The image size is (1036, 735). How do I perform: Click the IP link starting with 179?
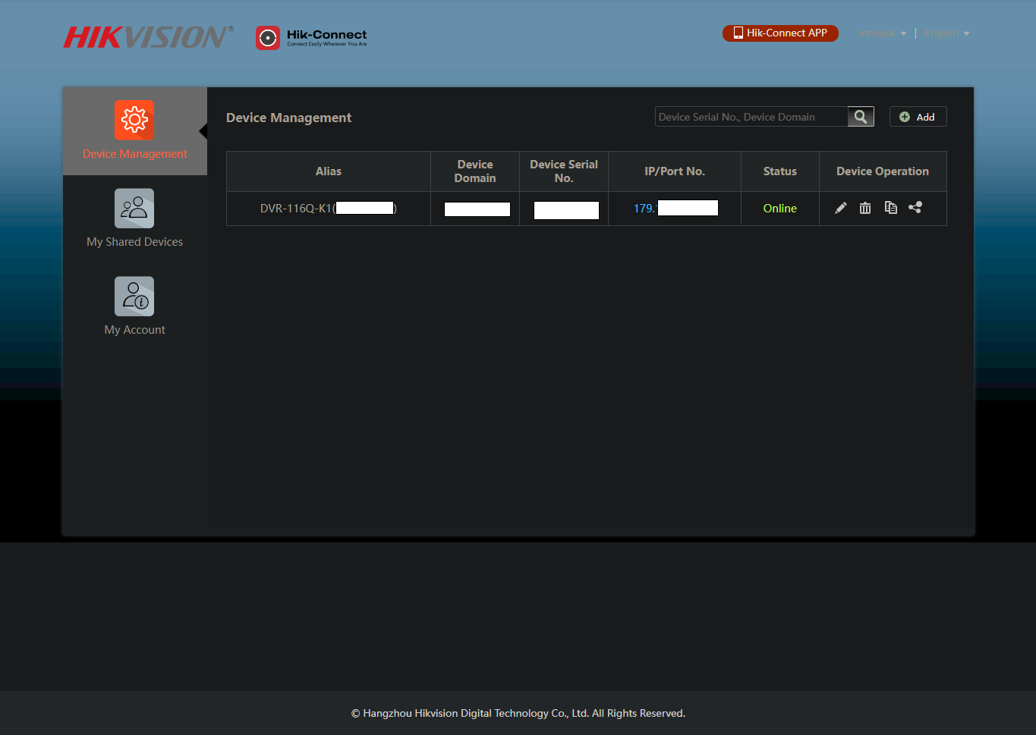pos(644,207)
